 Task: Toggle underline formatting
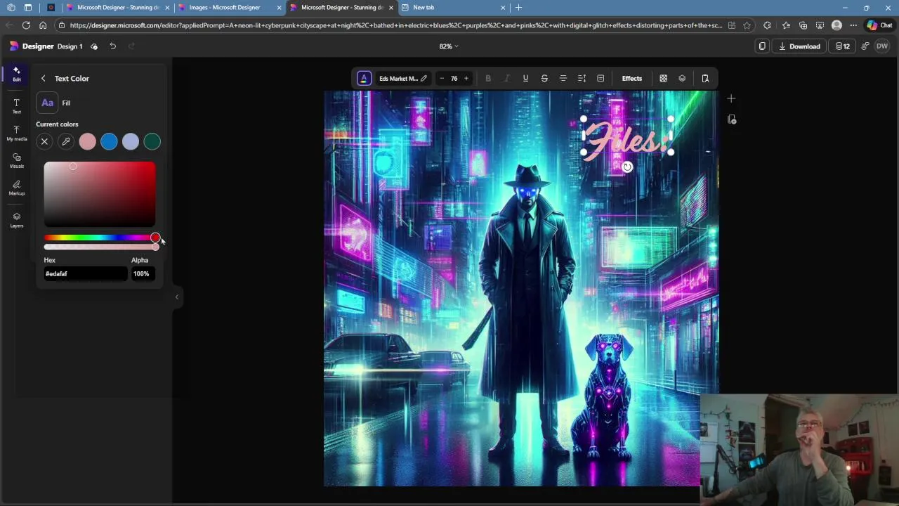(x=525, y=79)
